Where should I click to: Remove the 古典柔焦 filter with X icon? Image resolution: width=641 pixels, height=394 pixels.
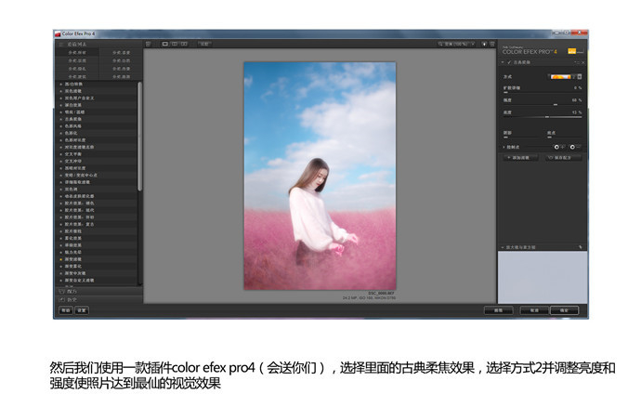click(x=583, y=62)
